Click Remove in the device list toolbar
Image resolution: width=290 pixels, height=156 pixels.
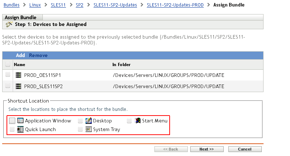pyautogui.click(x=38, y=55)
